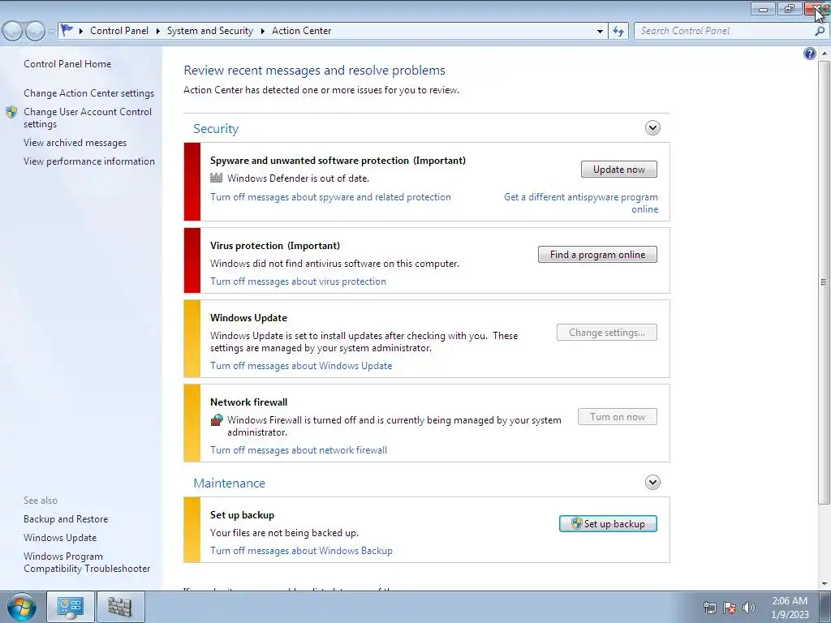Select System and Security breadcrumb
The width and height of the screenshot is (831, 623).
[210, 31]
